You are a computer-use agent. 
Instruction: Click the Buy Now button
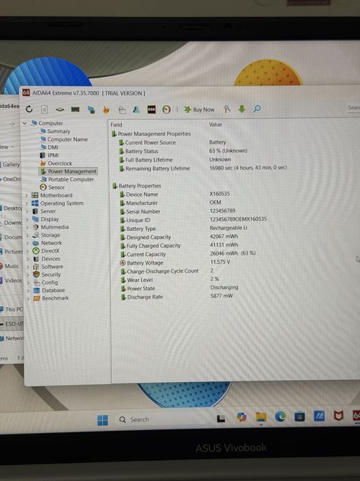click(199, 109)
